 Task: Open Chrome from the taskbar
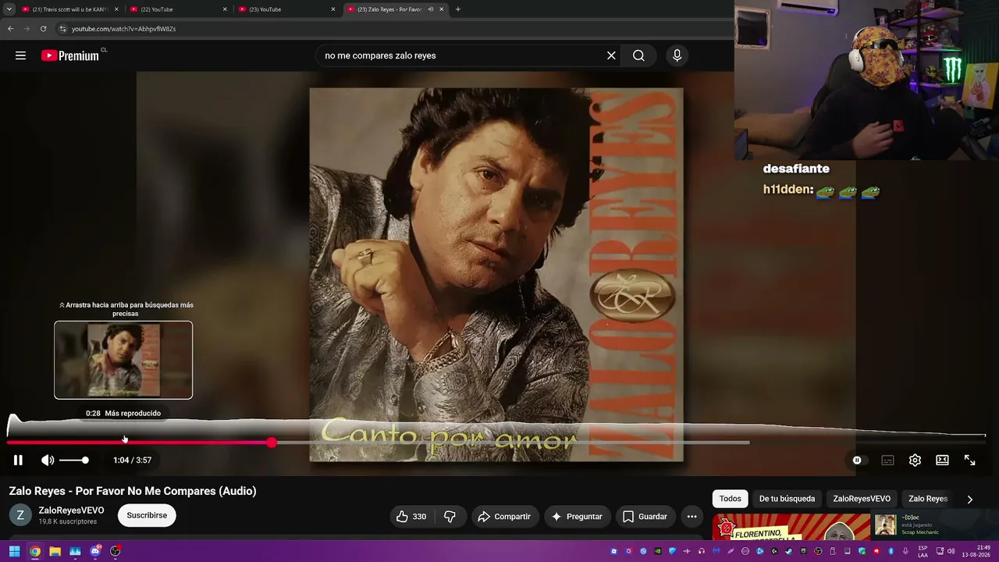[35, 551]
